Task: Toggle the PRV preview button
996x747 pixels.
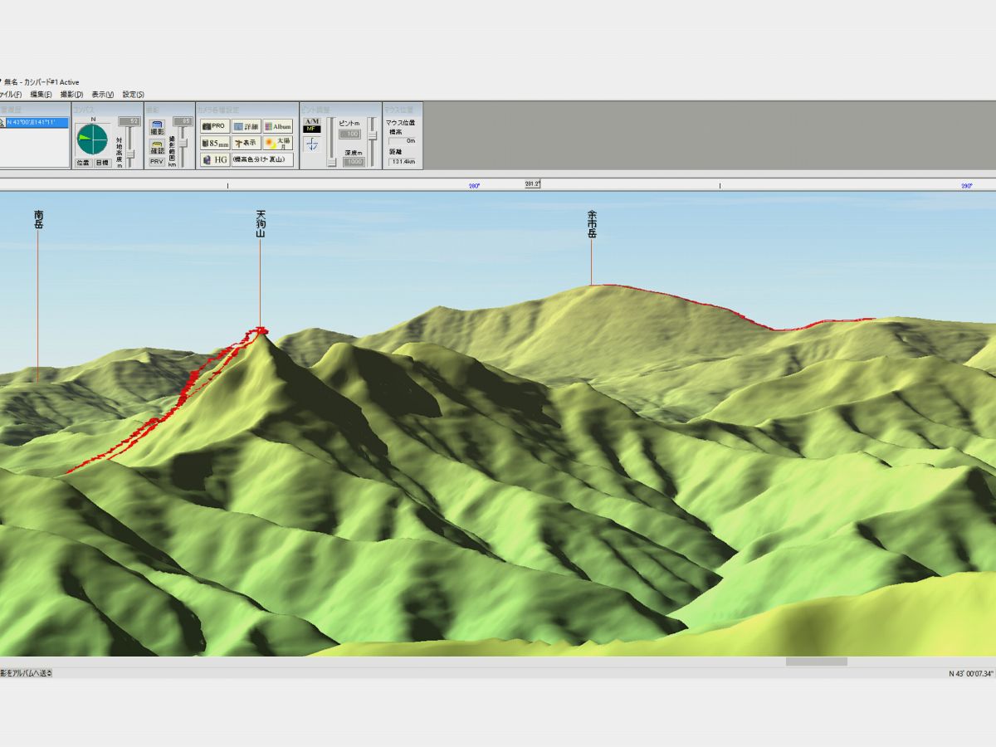Action: (x=157, y=162)
